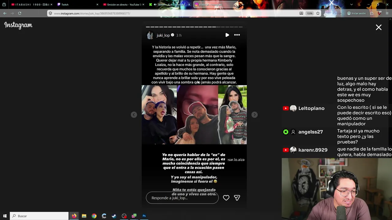Open the Firefox View tab overview icon
Viewport: 392px width, 220px height.
click(x=4, y=5)
